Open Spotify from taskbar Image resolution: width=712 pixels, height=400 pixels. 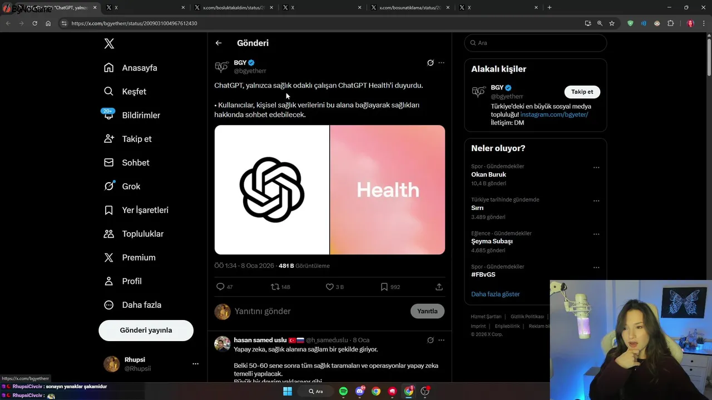pos(343,391)
